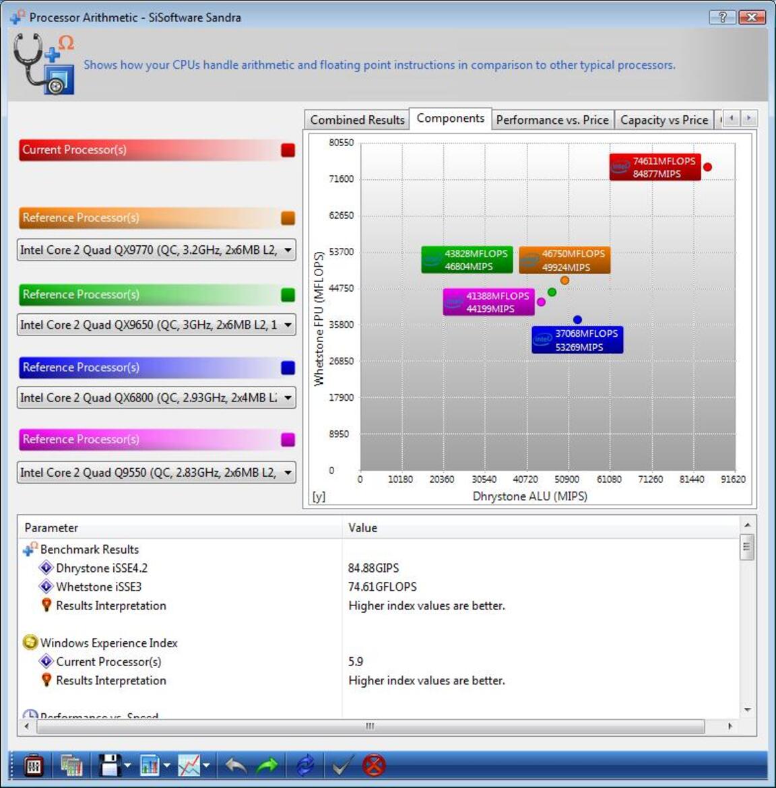Click the scroll up arrow of results list
The height and width of the screenshot is (788, 776).
747,525
